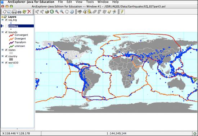Image resolution: width=198 pixels, height=136 pixels.
Task: Open the View menu
Action: pos(79,2)
